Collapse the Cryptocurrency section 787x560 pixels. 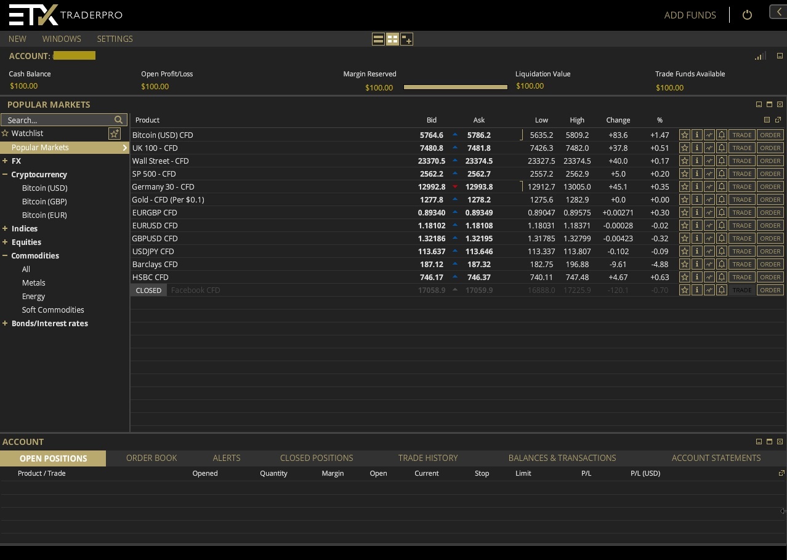[6, 174]
